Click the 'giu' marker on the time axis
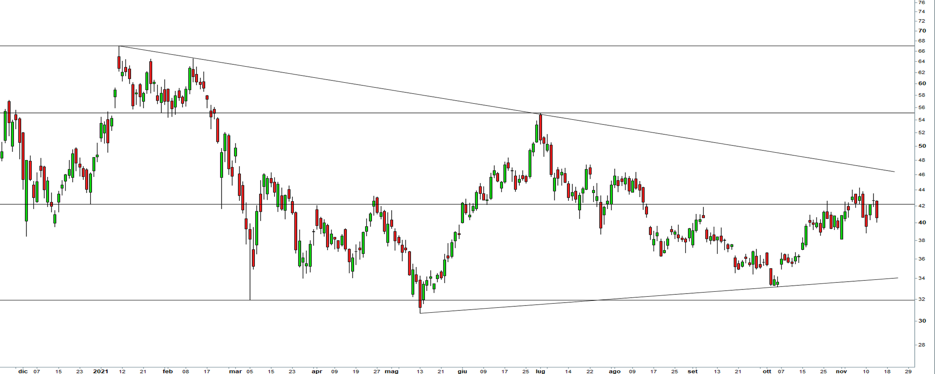 coord(462,371)
